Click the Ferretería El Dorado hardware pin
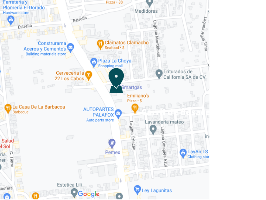This screenshot has width=266, height=200. tap(11, 20)
